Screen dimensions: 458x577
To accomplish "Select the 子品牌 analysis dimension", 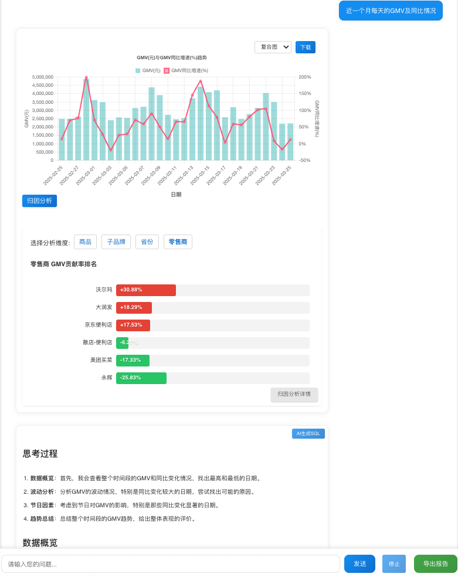I will click(x=116, y=242).
